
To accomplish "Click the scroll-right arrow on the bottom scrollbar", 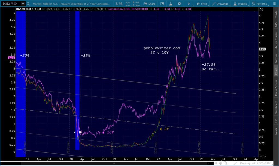I will 212,163.
